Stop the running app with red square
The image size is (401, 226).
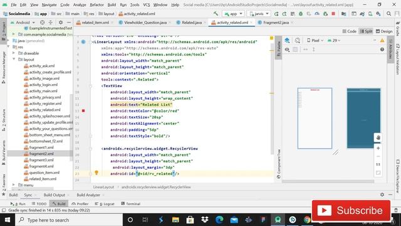(333, 14)
